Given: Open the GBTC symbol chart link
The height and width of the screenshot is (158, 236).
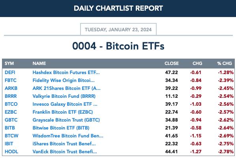Looking at the screenshot, I should pyautogui.click(x=11, y=120).
